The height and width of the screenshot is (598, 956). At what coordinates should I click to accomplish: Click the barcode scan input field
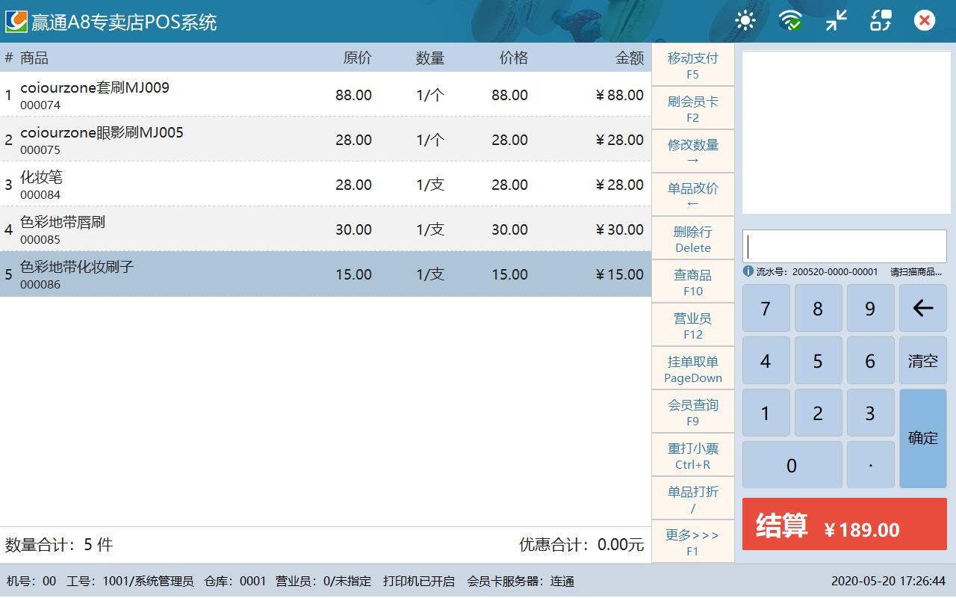pos(844,246)
